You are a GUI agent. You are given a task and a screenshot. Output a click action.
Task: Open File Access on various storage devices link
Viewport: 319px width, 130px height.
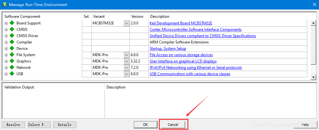tap(181, 55)
